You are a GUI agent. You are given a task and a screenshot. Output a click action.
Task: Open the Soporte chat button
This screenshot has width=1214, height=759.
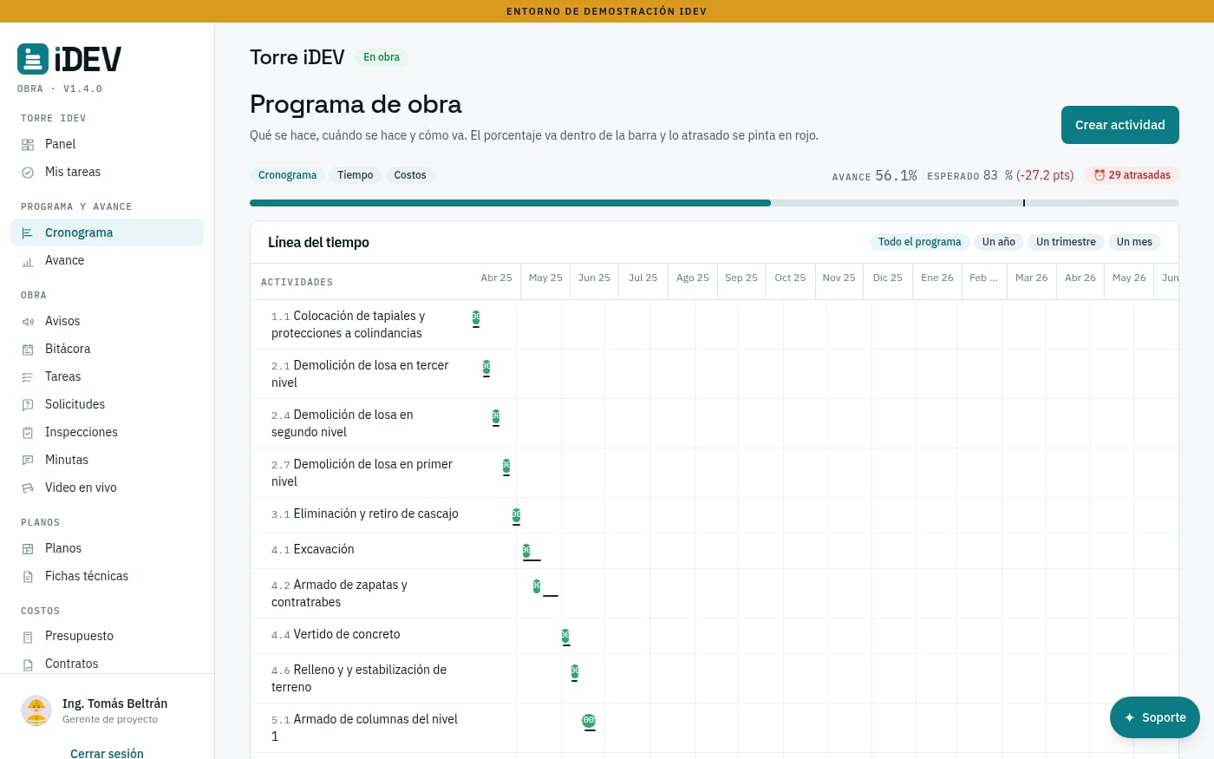1155,717
